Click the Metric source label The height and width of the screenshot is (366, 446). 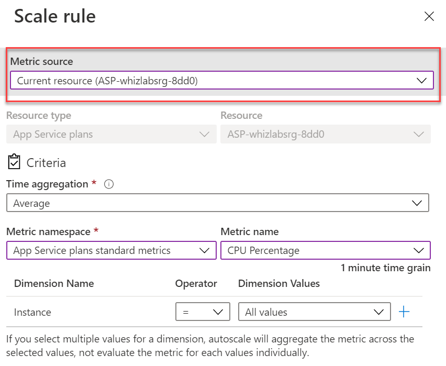(x=42, y=61)
